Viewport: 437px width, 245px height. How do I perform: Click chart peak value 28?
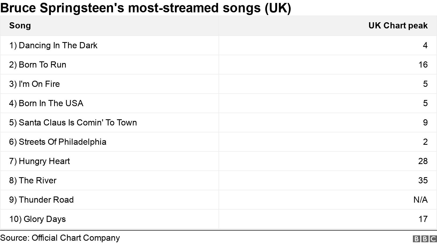pos(423,161)
